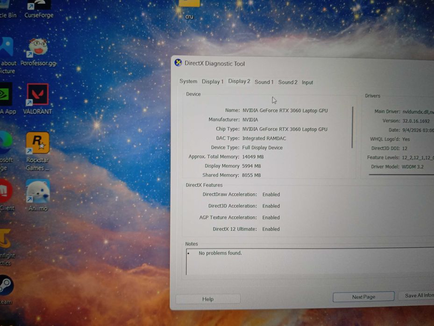Click the Display Memory value 5994 MB

point(251,166)
